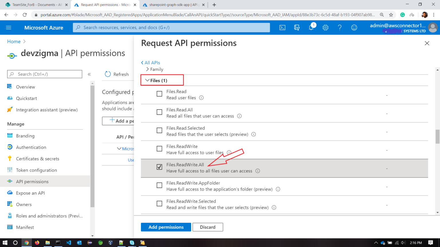
Task: Enable the Files.ReadWrite.AppFolder permission
Action: (x=159, y=185)
